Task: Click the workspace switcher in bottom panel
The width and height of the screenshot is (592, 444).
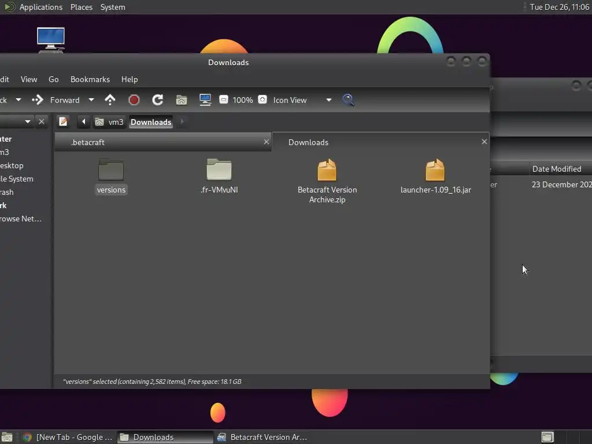Action: [x=547, y=437]
